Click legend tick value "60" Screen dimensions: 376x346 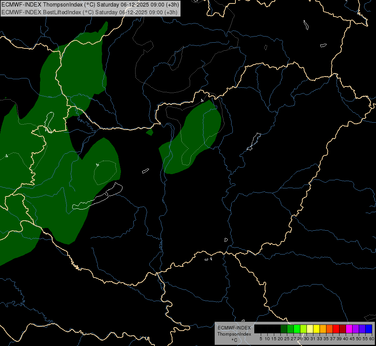pyautogui.click(x=372, y=339)
